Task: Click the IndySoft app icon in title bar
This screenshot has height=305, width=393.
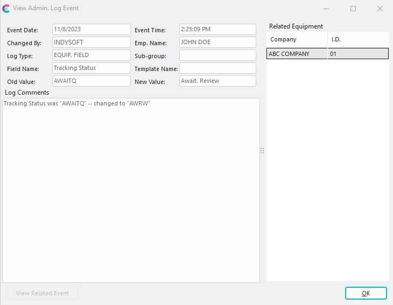Action: [6, 9]
